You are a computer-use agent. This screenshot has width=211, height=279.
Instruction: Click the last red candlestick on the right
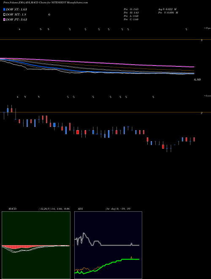[x=194, y=139]
